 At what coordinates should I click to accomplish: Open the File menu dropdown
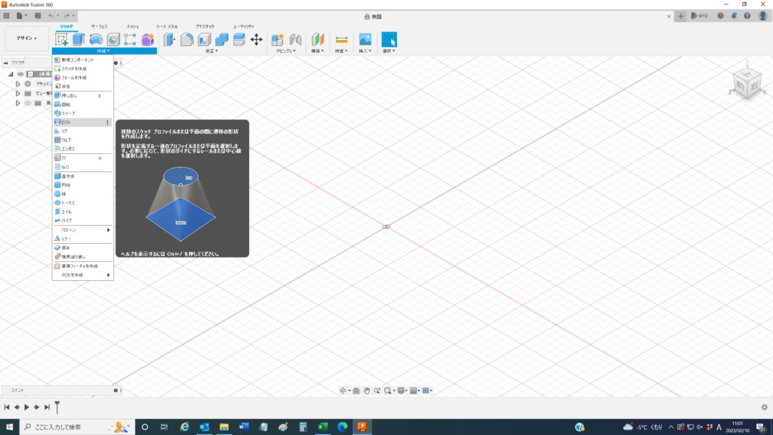(x=22, y=16)
